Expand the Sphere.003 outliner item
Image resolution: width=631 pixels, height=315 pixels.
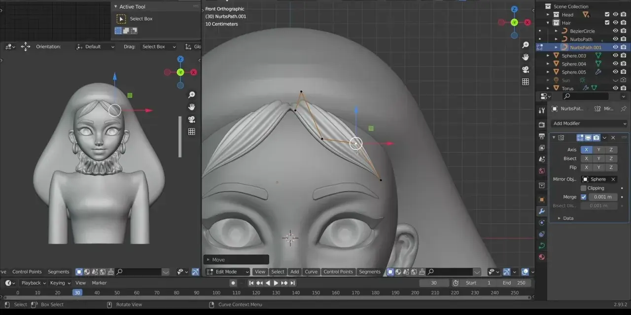point(548,56)
